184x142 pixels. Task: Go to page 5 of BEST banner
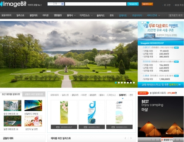tap(176, 140)
